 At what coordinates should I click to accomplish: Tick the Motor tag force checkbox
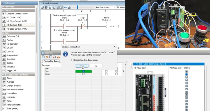point(83,74)
